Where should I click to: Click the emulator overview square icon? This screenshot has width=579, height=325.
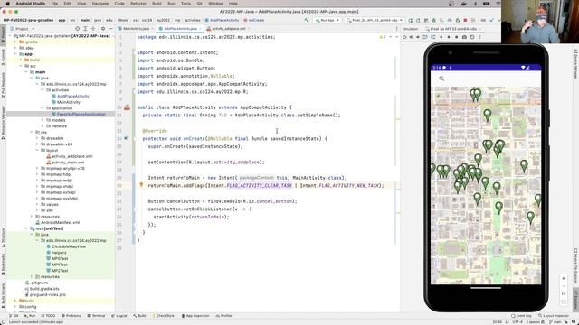tap(456, 37)
